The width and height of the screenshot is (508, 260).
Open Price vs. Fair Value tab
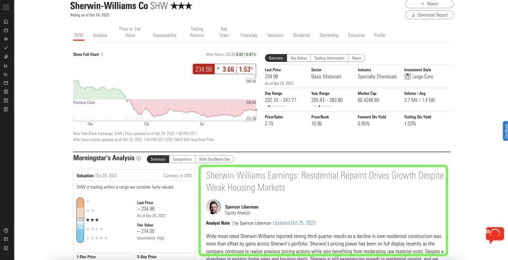130,32
